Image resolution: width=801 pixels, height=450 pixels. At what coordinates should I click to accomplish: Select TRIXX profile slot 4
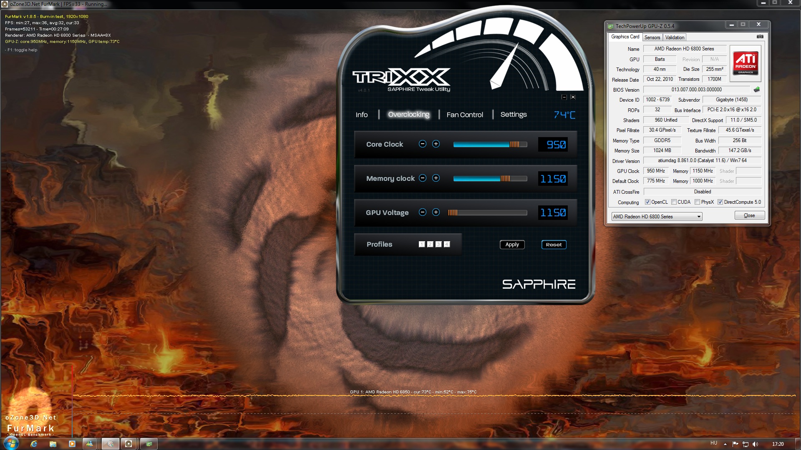point(447,244)
